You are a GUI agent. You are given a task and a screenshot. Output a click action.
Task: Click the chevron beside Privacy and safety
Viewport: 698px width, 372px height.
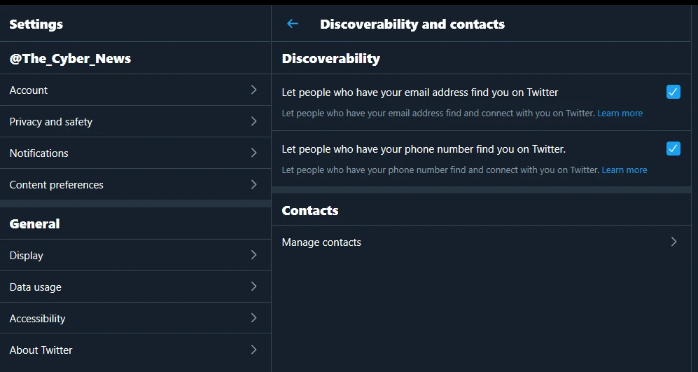pyautogui.click(x=253, y=121)
